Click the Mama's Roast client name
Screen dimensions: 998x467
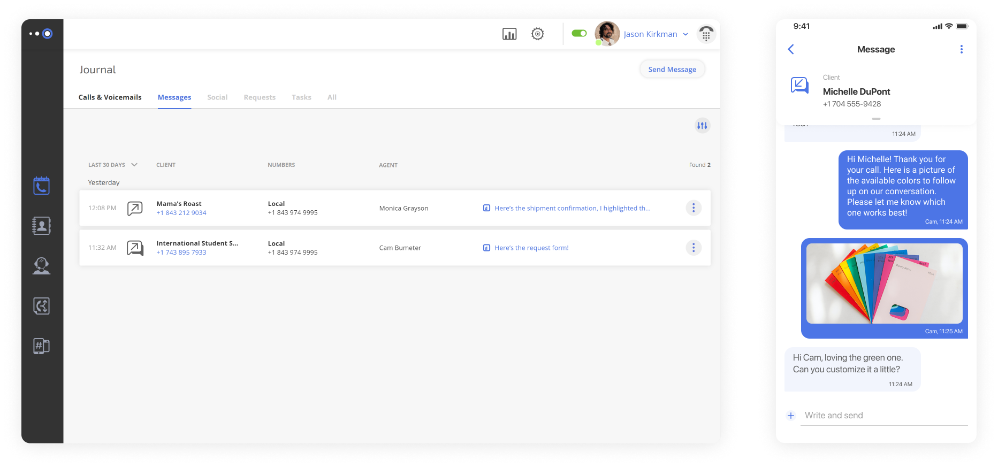coord(179,204)
